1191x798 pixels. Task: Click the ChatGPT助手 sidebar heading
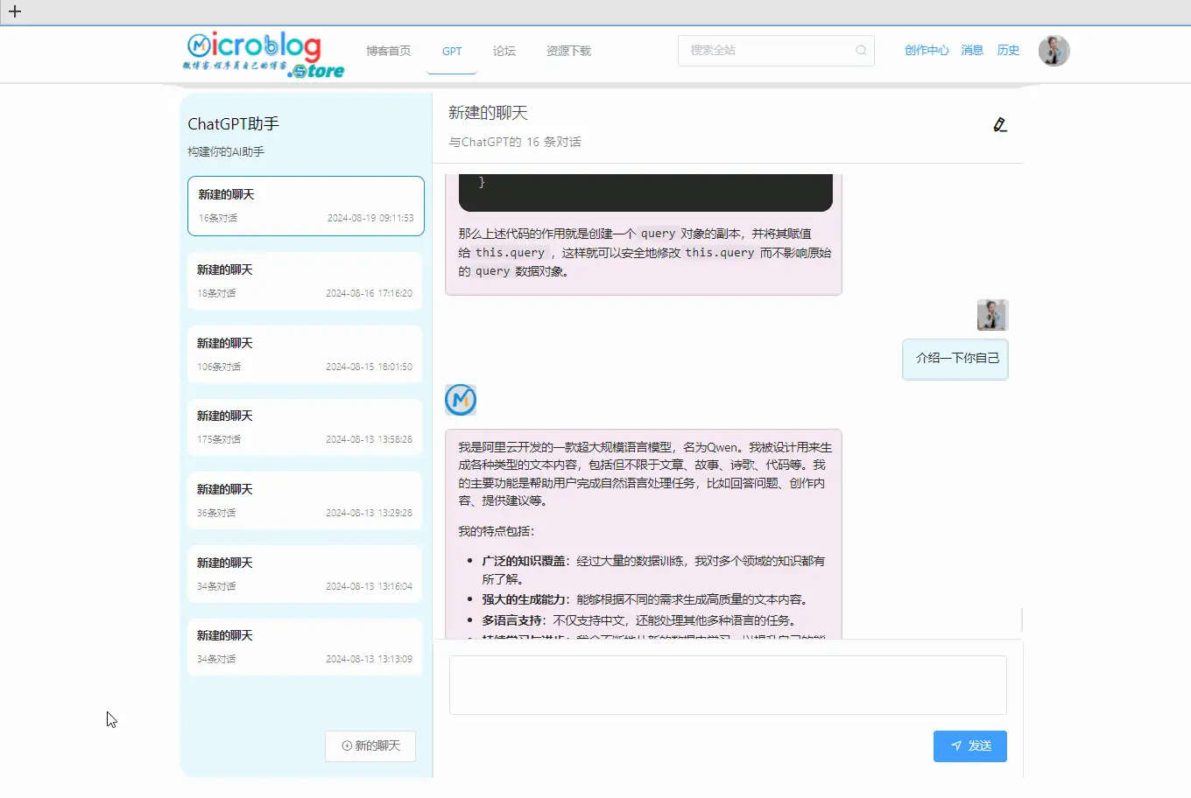[233, 124]
